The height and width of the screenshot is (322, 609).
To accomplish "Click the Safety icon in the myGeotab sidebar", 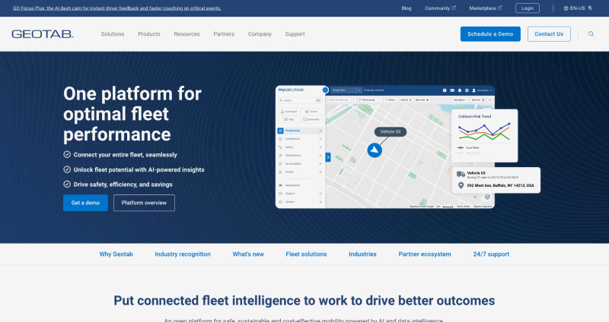I will coord(280,147).
